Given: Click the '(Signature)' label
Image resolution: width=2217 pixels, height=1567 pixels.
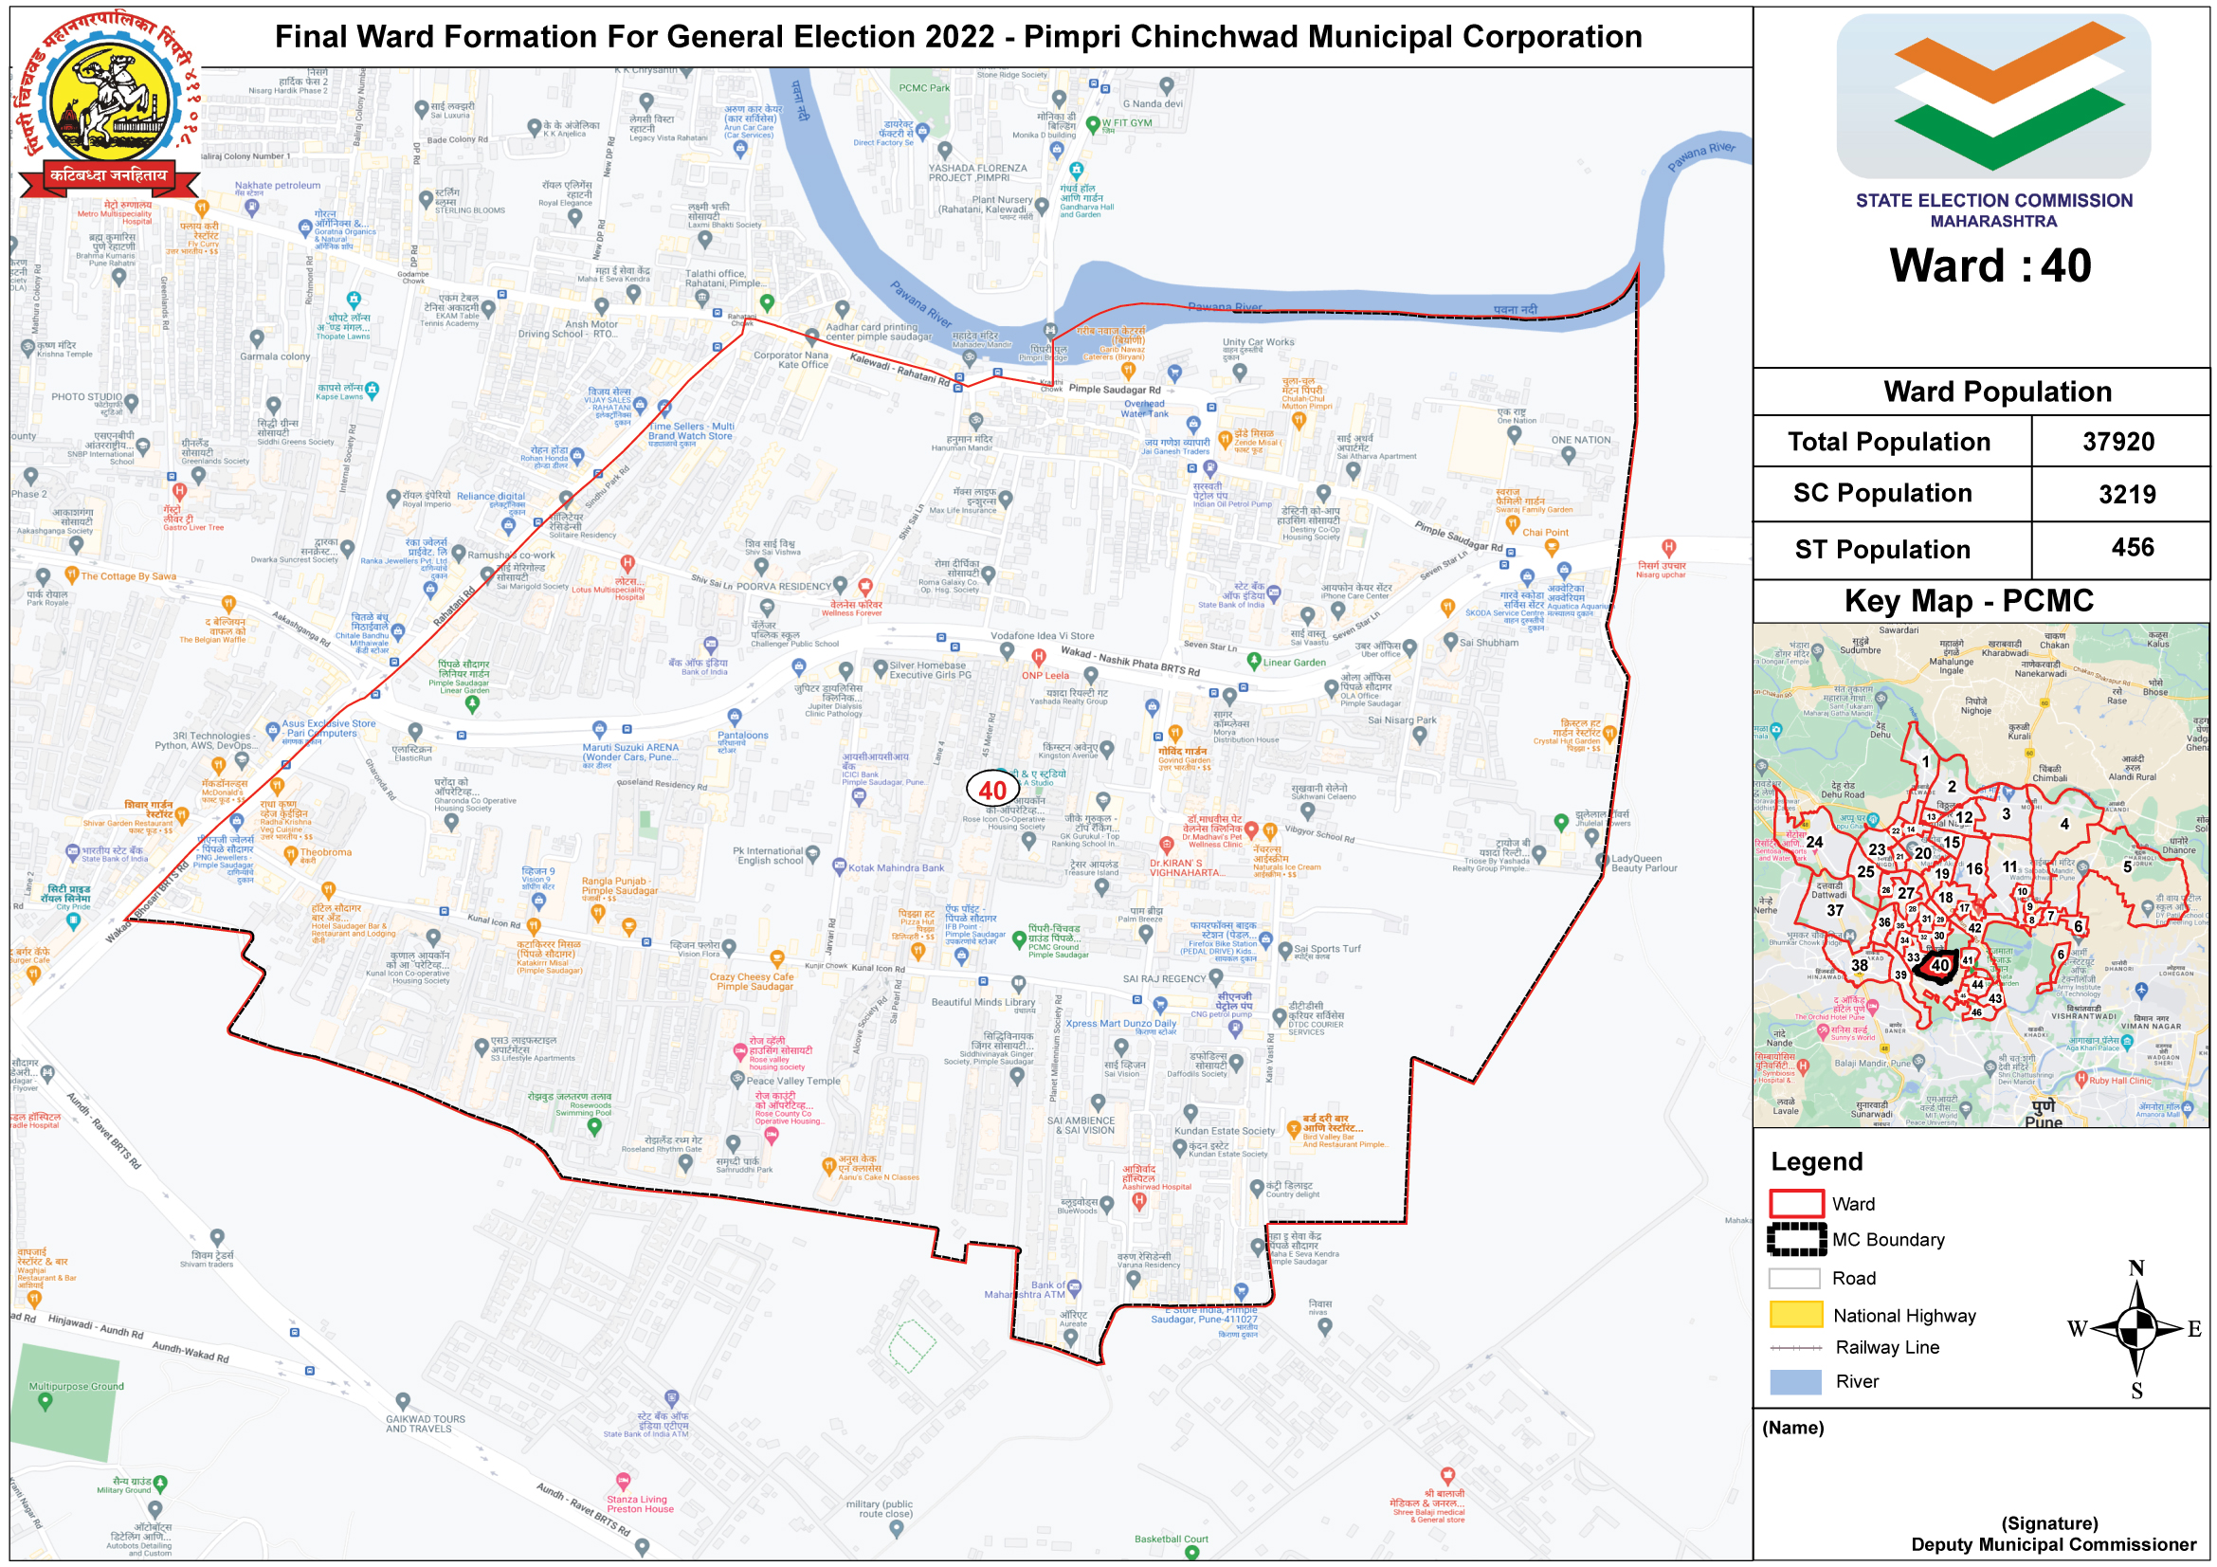Looking at the screenshot, I should point(2049,1522).
